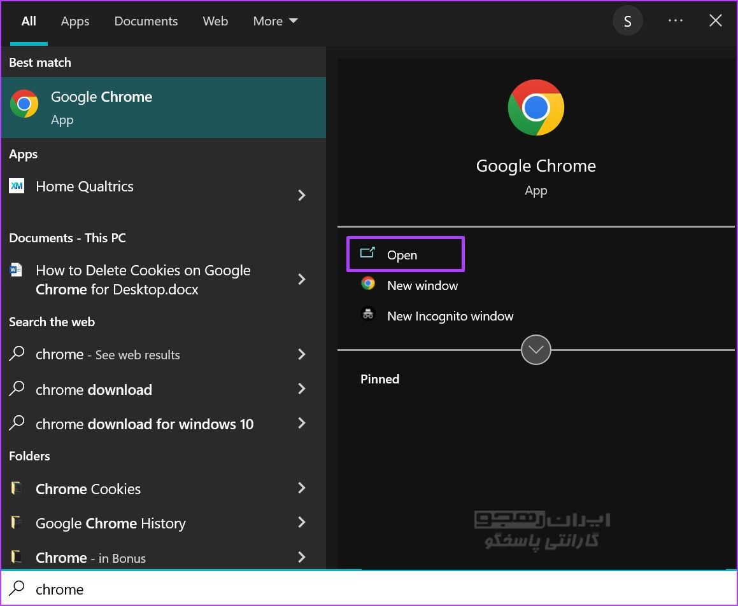
Task: Select the 'chrome download' web suggestion
Action: click(x=163, y=389)
